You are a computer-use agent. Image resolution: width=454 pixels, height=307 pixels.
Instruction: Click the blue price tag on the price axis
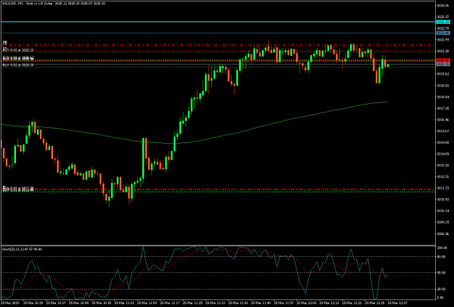[x=443, y=33]
